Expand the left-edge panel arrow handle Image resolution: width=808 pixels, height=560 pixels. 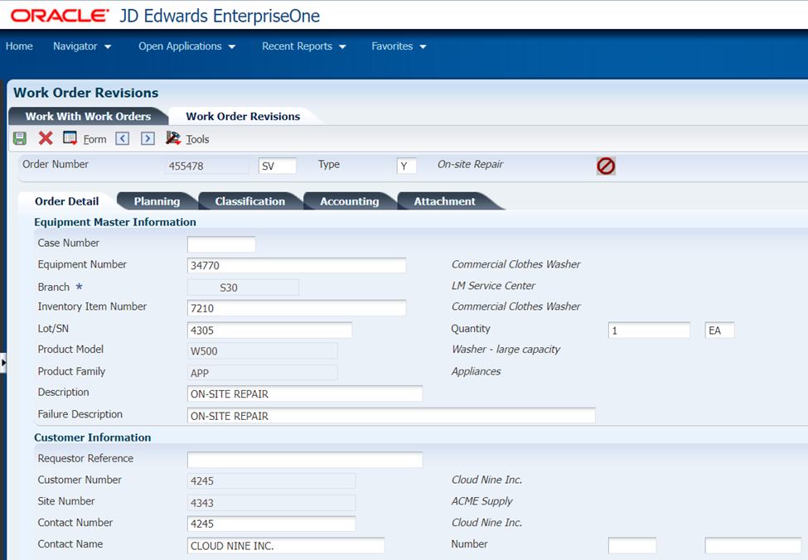point(3,363)
